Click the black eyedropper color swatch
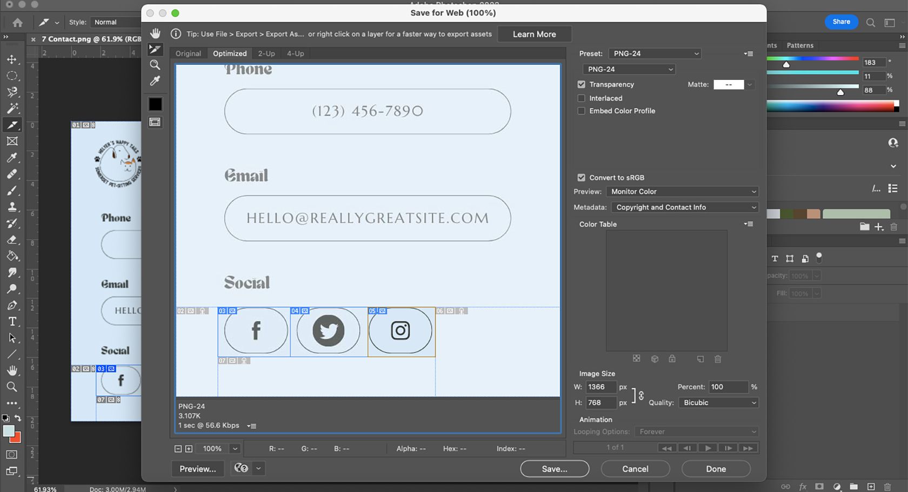 [x=156, y=104]
